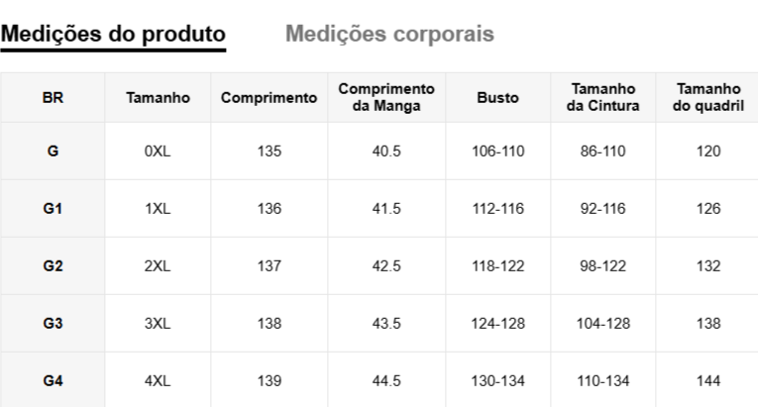
Task: Click the 144 hip measurement cell
Action: 708,381
